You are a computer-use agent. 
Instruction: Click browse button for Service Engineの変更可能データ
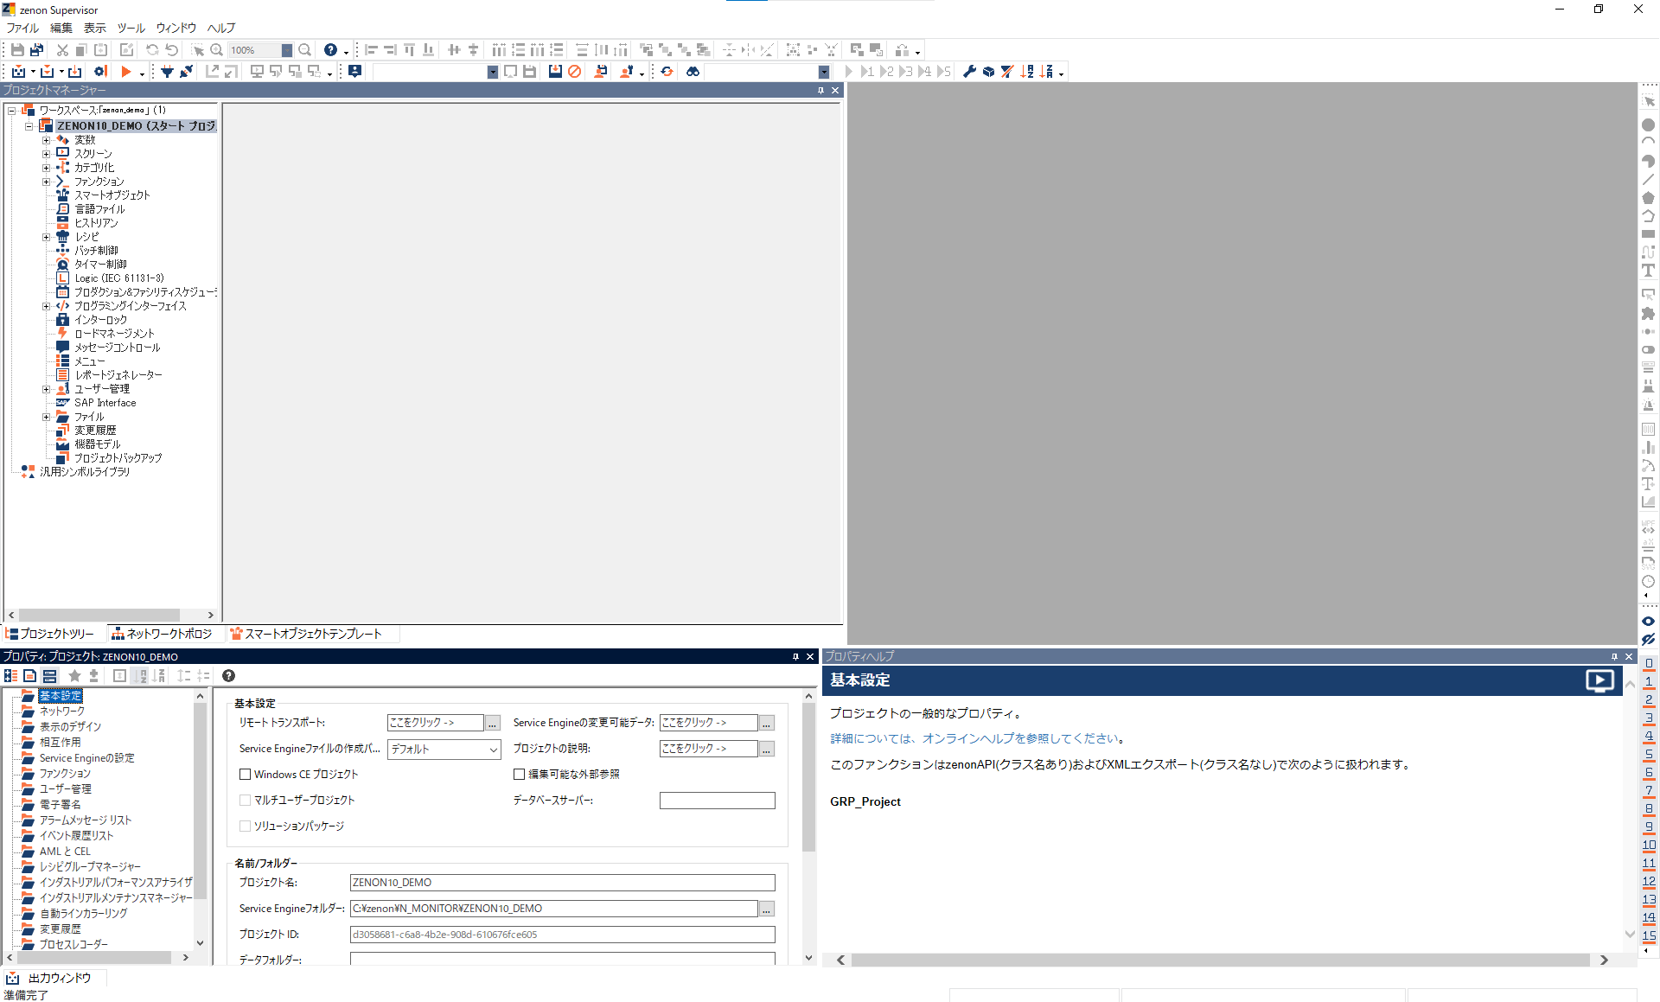coord(767,723)
